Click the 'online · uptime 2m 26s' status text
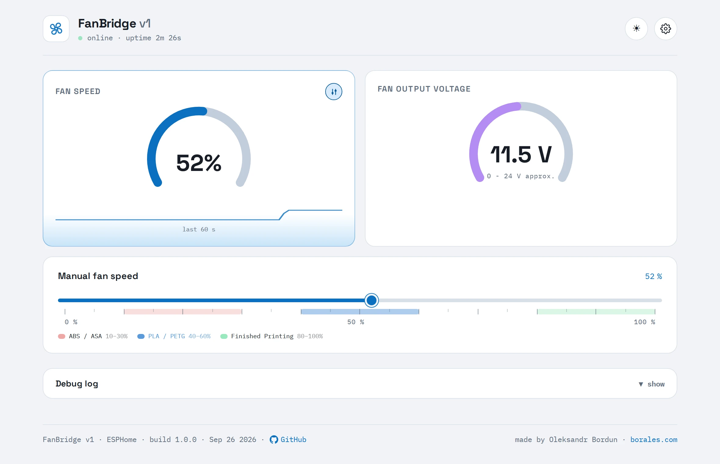 coord(134,38)
